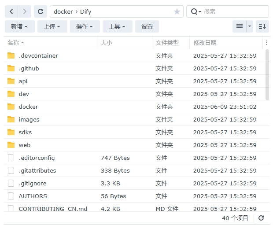Select the .github folder icon

click(x=11, y=68)
